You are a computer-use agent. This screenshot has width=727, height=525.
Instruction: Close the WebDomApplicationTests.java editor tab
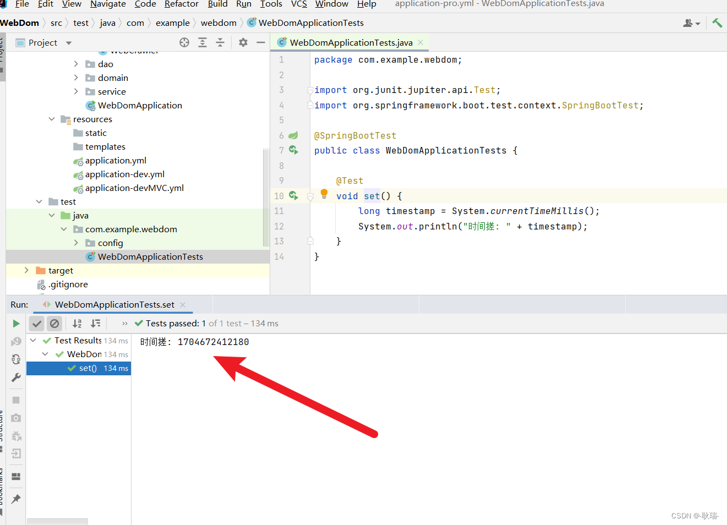point(420,42)
